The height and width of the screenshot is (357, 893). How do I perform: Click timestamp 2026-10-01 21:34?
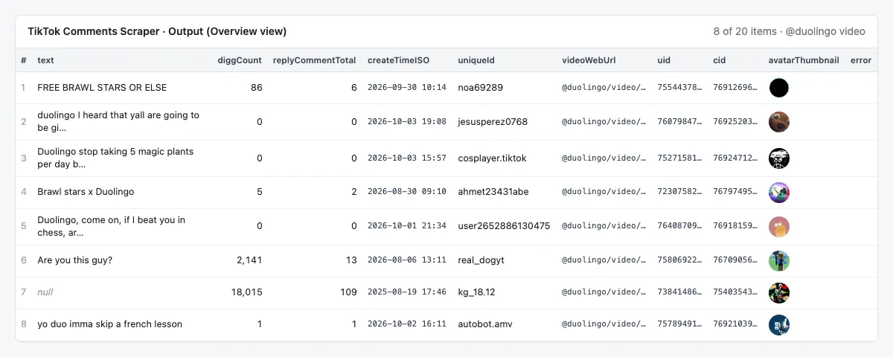point(407,227)
